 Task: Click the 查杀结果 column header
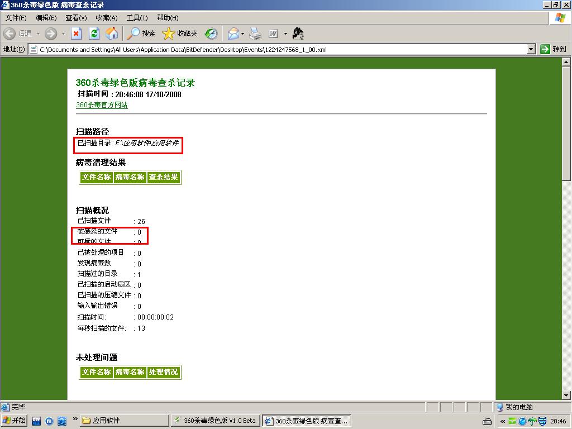[x=164, y=177]
